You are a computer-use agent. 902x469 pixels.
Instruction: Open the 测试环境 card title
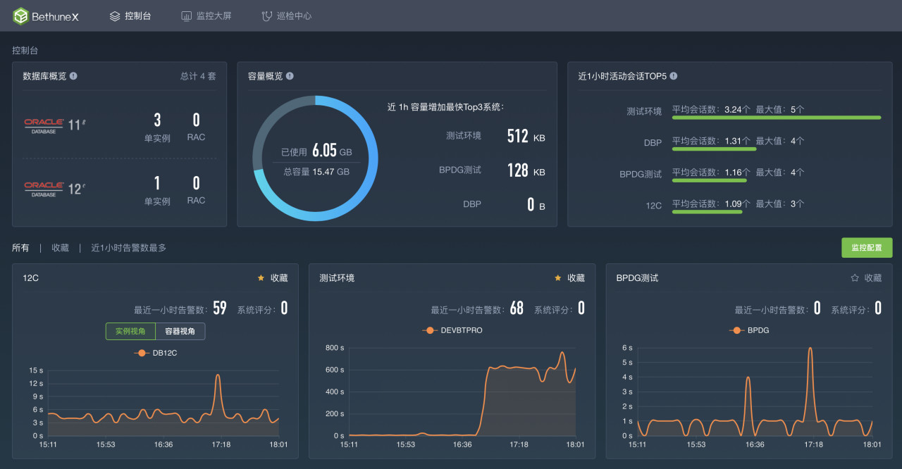(337, 278)
